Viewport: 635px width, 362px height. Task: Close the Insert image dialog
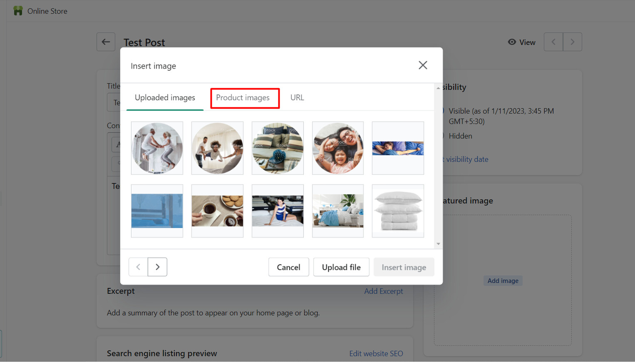pyautogui.click(x=423, y=65)
